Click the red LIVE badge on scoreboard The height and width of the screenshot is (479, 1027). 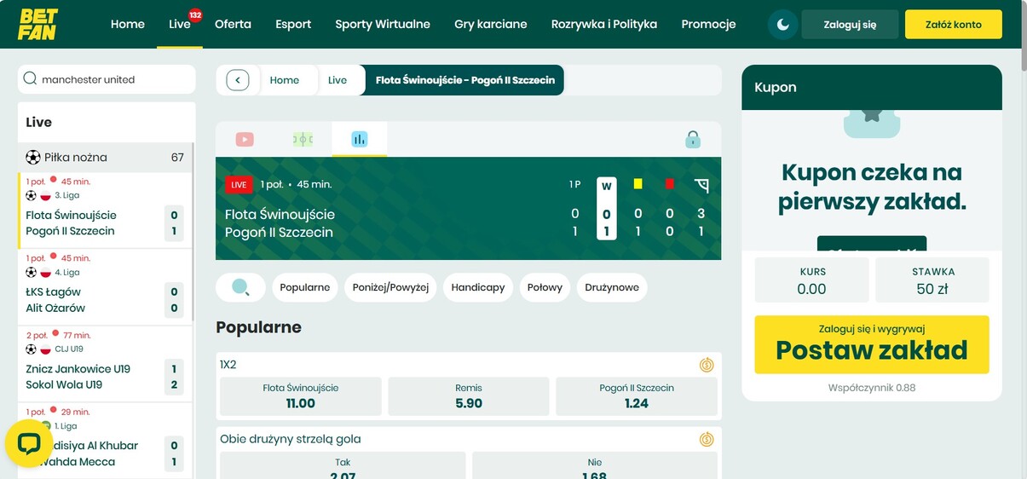click(239, 185)
